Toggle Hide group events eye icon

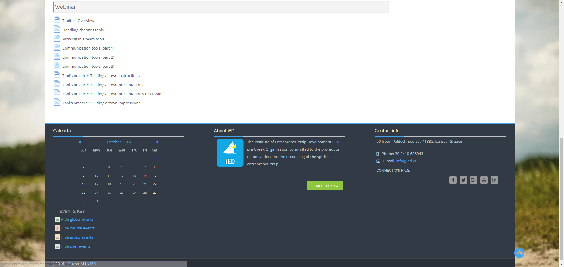(x=58, y=237)
